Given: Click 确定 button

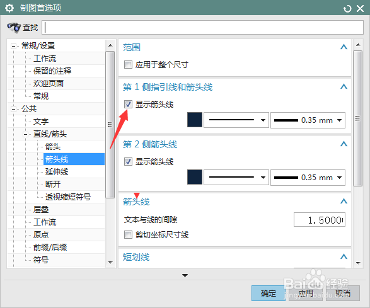Looking at the screenshot, I should tap(269, 293).
